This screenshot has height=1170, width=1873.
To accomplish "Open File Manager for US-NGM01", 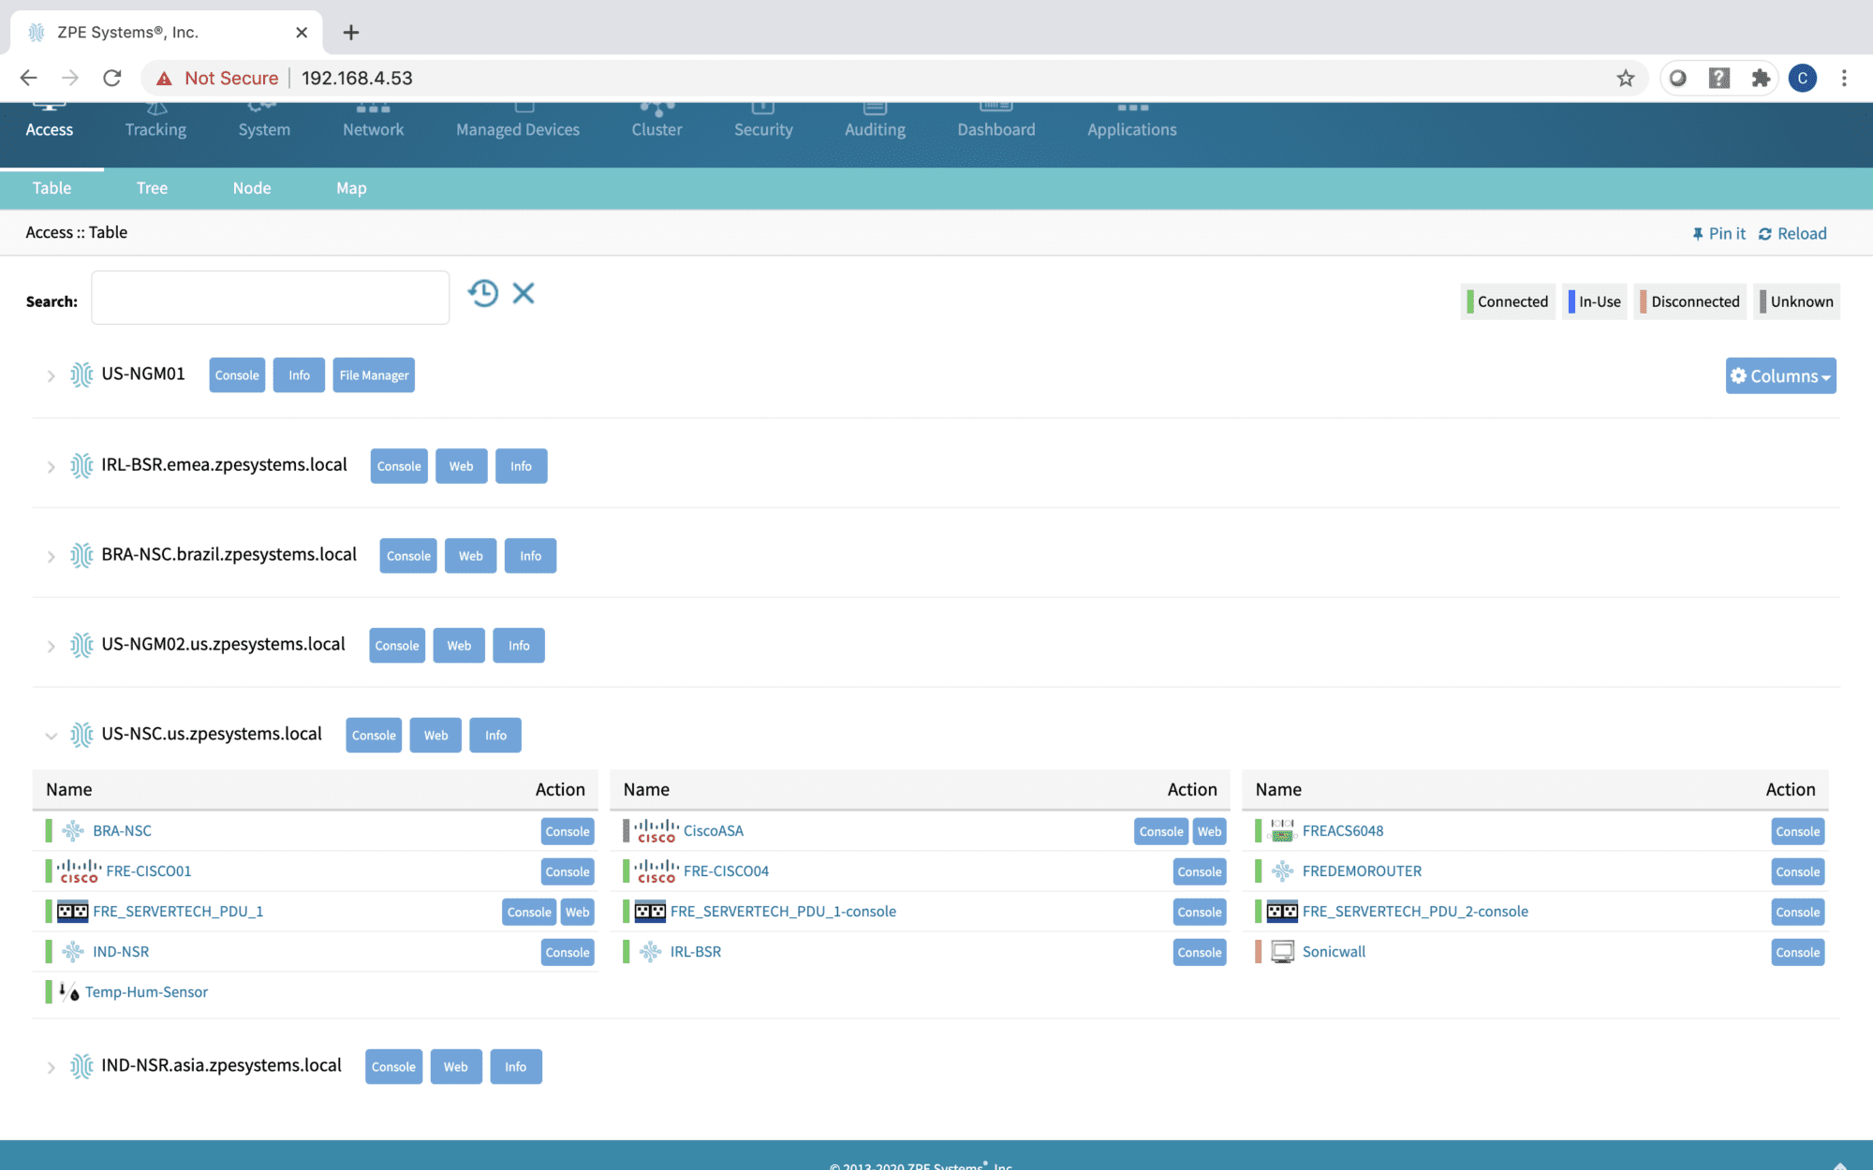I will tap(374, 375).
